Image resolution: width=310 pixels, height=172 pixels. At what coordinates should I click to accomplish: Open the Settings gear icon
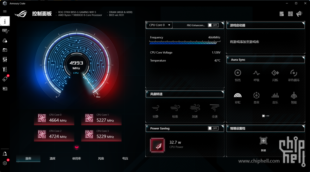[x=5, y=163]
